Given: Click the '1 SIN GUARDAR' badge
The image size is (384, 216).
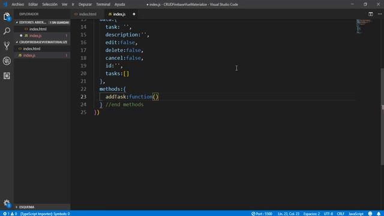Looking at the screenshot, I should point(59,23).
